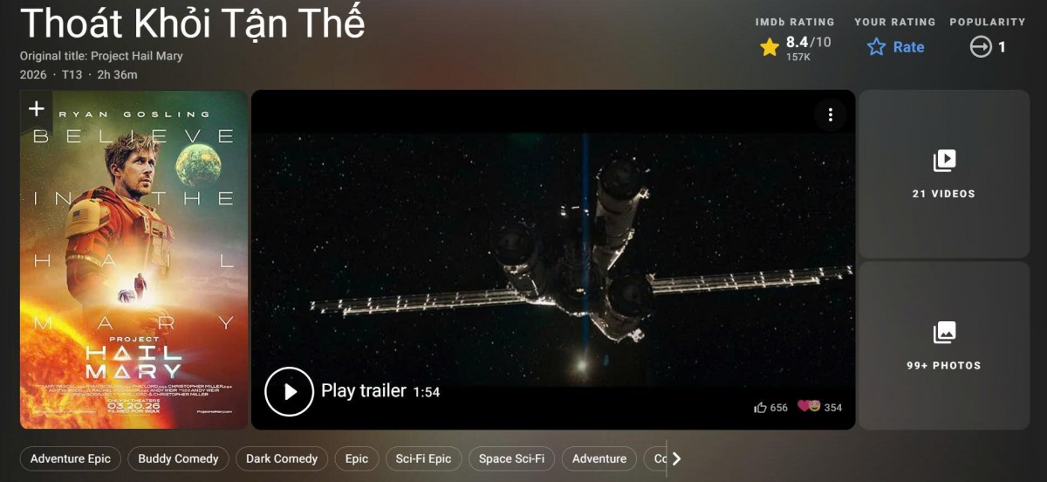
Task: Click the T13 certificate rating link
Action: [72, 75]
